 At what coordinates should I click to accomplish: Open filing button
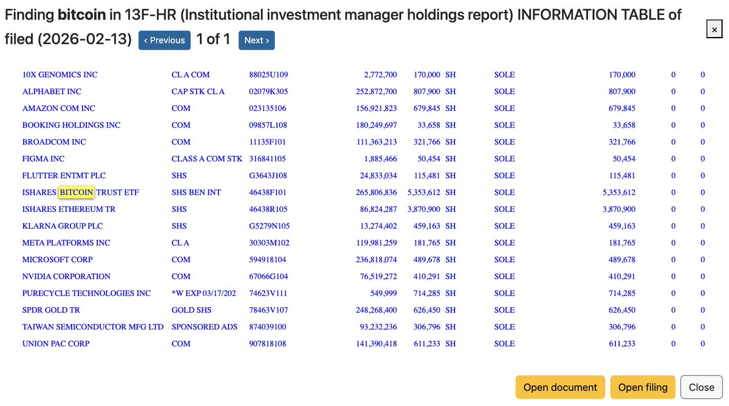pyautogui.click(x=643, y=387)
